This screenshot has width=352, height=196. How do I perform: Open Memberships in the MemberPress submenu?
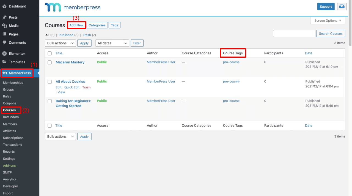[x=13, y=83]
